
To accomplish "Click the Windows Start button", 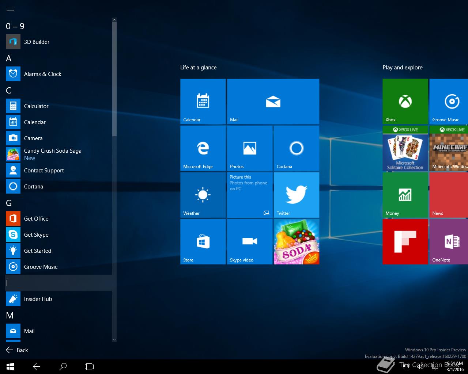I will 10,367.
